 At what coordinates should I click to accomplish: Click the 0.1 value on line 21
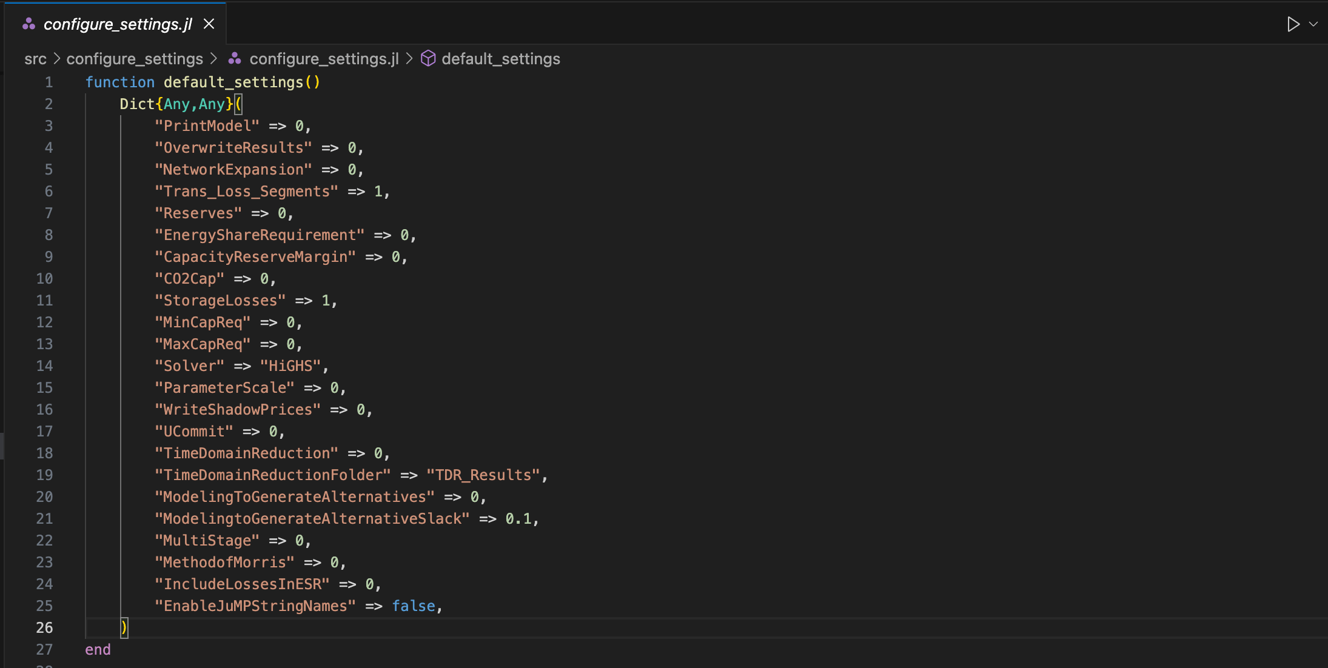pyautogui.click(x=518, y=519)
